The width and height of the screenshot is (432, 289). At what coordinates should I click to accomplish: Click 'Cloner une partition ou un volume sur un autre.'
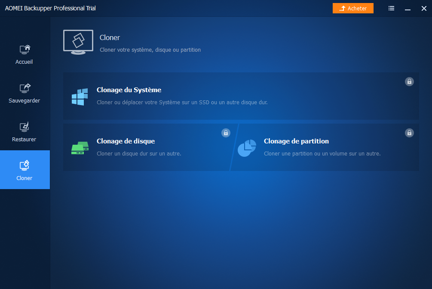click(322, 153)
